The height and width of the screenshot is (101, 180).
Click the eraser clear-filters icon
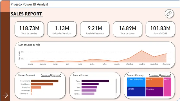pos(169,14)
